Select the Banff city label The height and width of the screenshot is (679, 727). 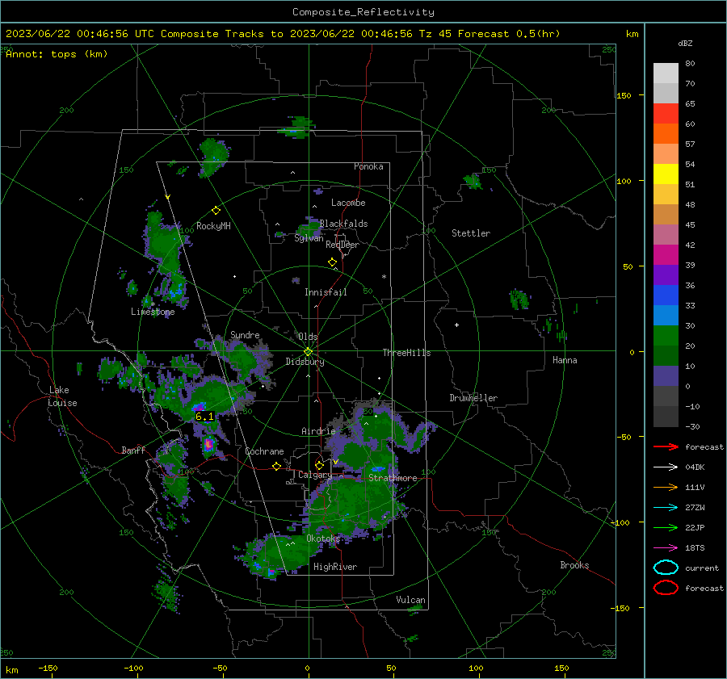[133, 450]
